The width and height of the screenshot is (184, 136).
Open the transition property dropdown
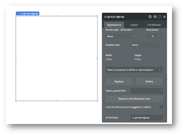click(134, 70)
